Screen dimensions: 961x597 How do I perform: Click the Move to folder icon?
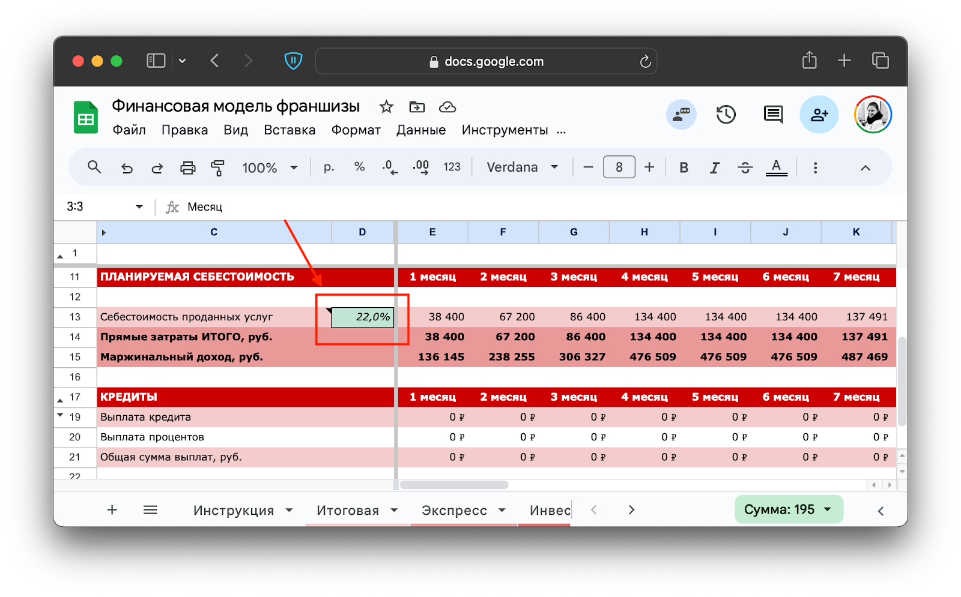(417, 107)
